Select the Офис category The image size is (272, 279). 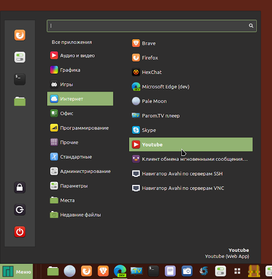click(x=80, y=113)
